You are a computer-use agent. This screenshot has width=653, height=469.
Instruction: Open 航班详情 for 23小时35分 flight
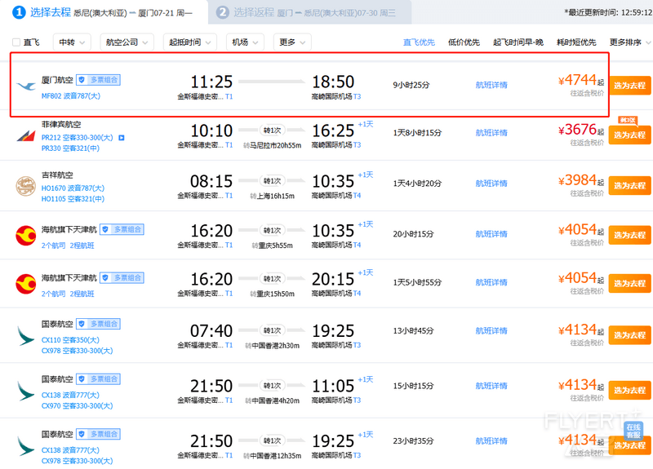(x=491, y=440)
